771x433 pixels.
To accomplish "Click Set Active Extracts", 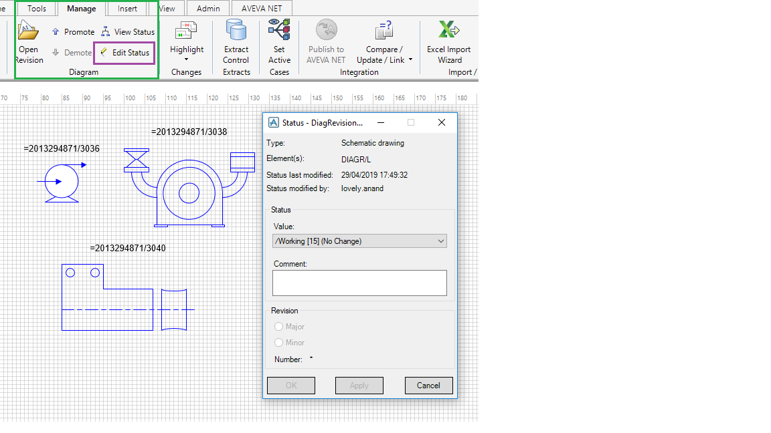I will click(x=279, y=41).
